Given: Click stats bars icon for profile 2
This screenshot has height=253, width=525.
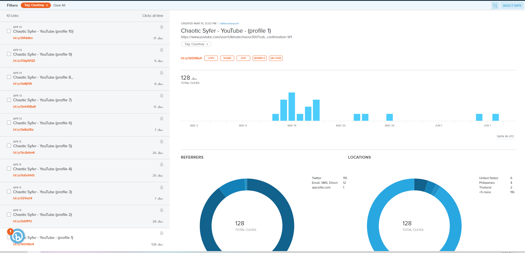Looking at the screenshot, I should click(160, 221).
